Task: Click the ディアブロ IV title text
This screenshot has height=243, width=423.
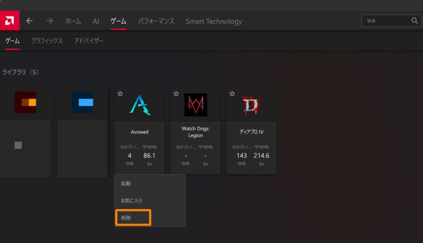Action: tap(252, 132)
